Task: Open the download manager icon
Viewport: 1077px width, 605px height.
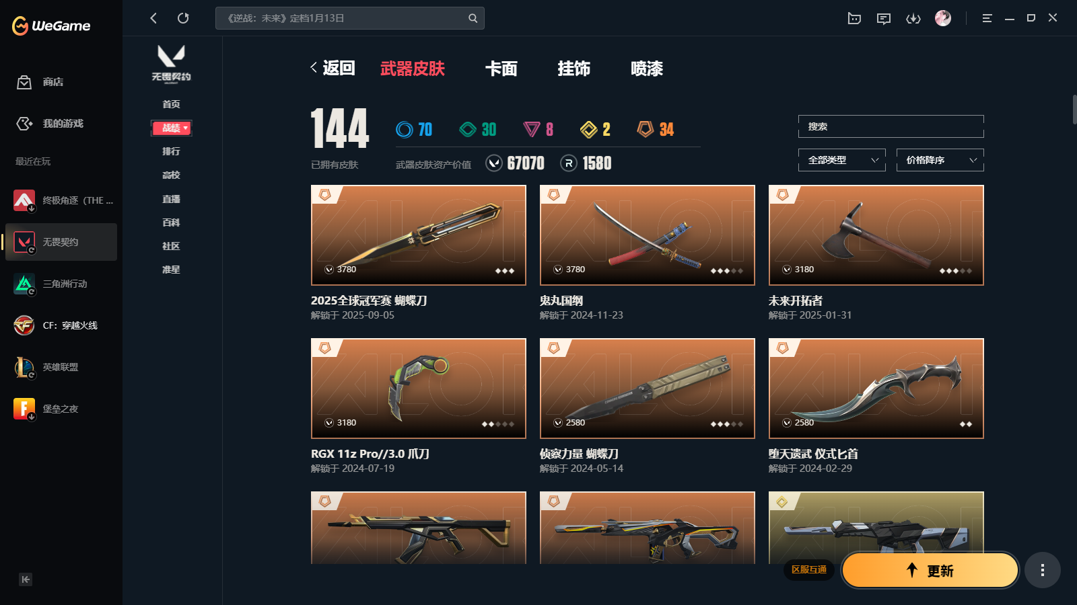Action: tap(913, 18)
